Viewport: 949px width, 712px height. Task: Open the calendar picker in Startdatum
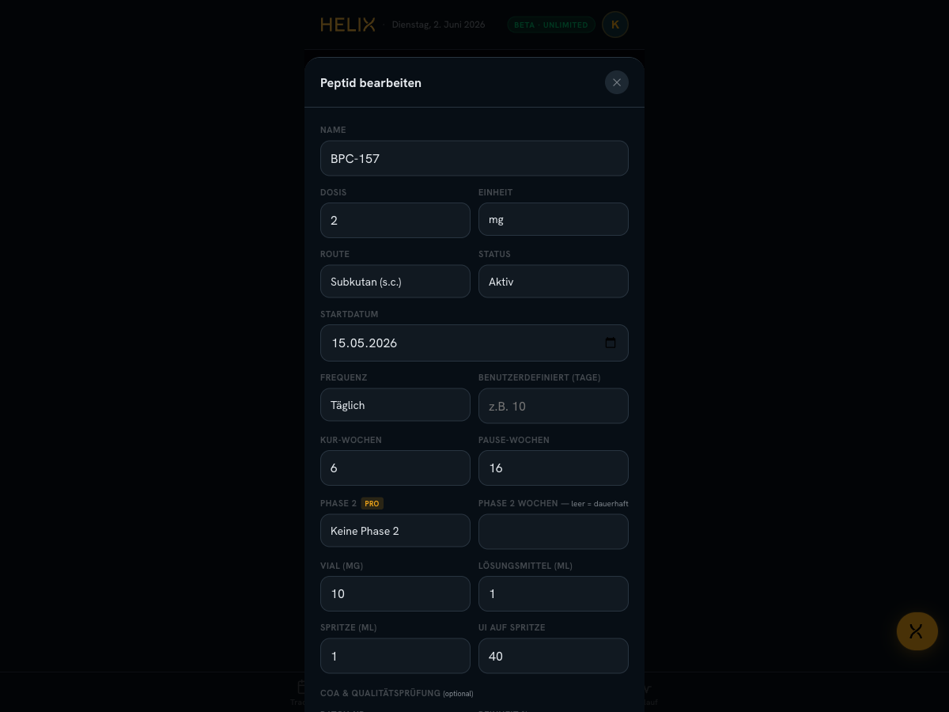tap(611, 343)
